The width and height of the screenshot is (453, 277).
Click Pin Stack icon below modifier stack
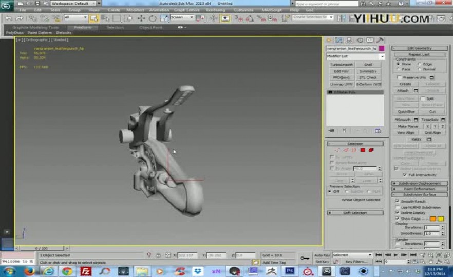tap(332, 131)
